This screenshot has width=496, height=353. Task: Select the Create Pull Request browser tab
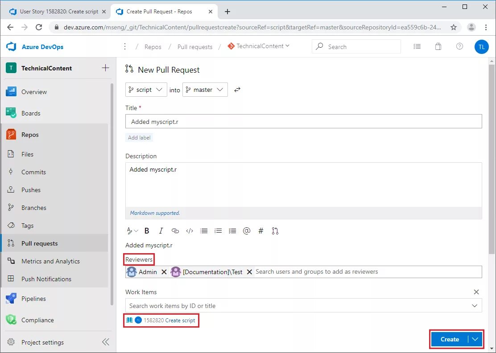click(164, 12)
